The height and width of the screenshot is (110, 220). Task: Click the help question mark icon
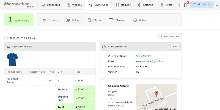[179, 5]
